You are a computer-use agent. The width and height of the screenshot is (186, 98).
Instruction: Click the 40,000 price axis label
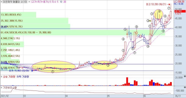178,27
